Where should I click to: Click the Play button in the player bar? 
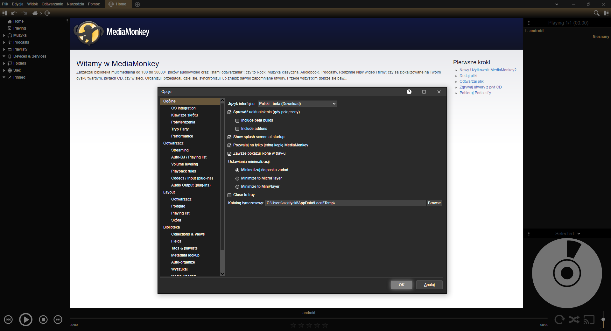tap(26, 319)
